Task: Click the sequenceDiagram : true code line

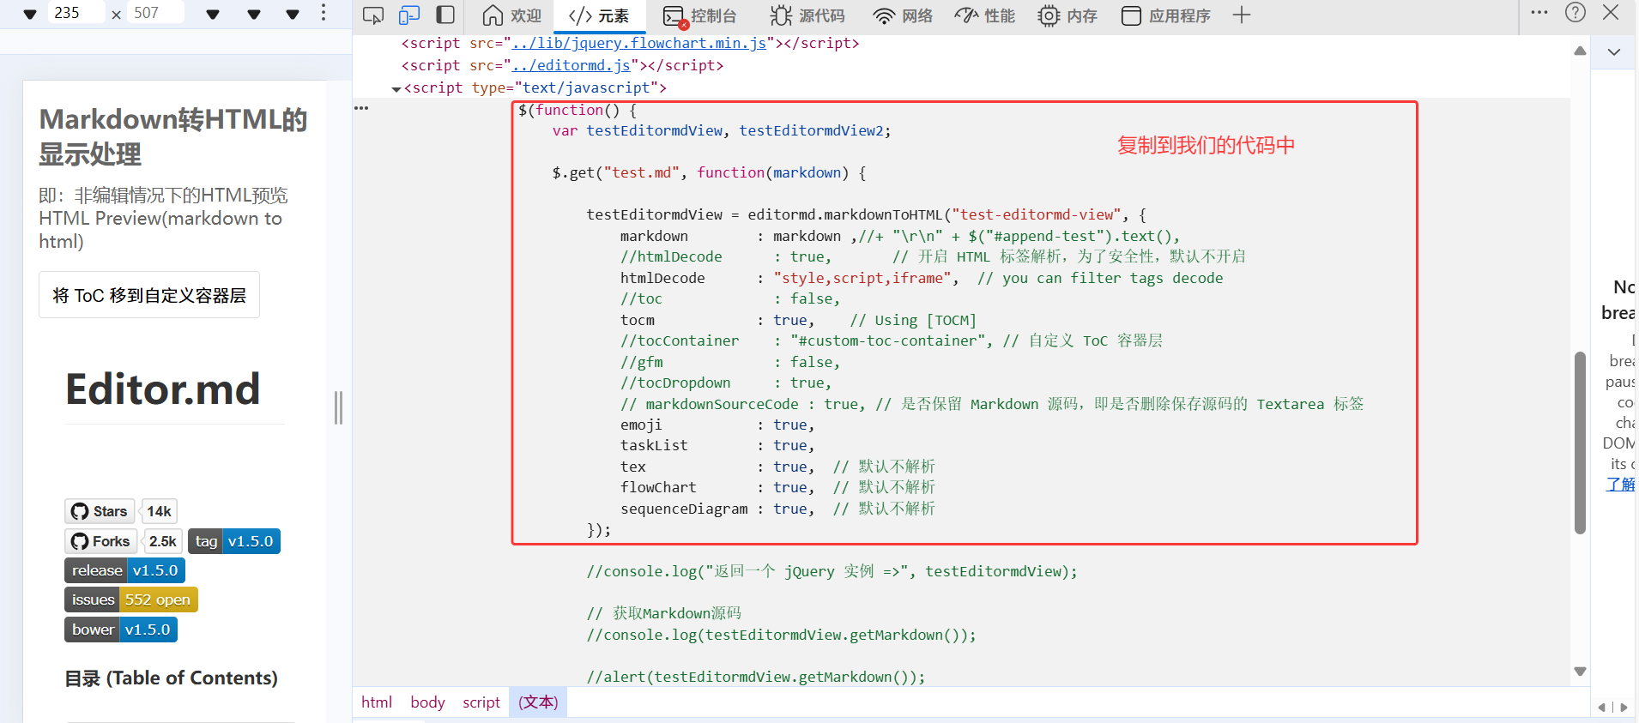Action: [x=777, y=509]
